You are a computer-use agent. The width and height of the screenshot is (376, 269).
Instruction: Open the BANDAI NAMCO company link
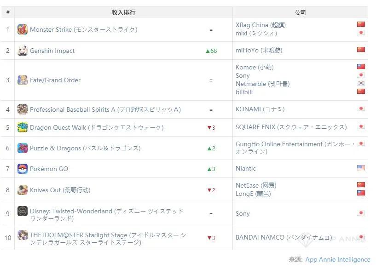pyautogui.click(x=284, y=237)
